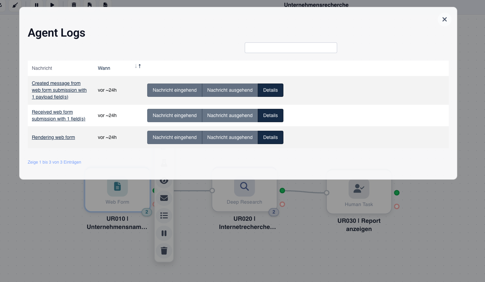This screenshot has height=282, width=485.
Task: Delete the node with its trash icon
Action: (x=164, y=251)
